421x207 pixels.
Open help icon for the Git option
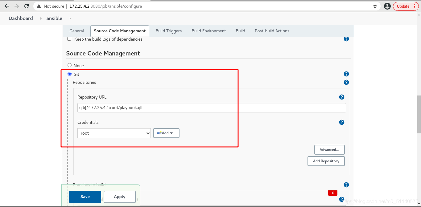click(346, 74)
